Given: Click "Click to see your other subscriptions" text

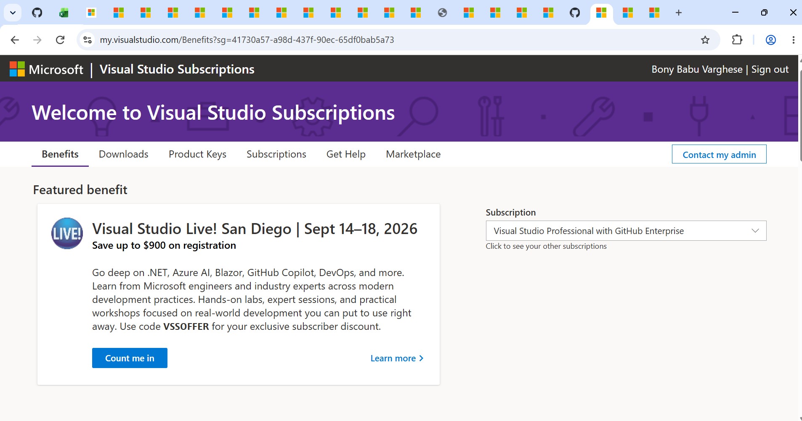Looking at the screenshot, I should [546, 246].
